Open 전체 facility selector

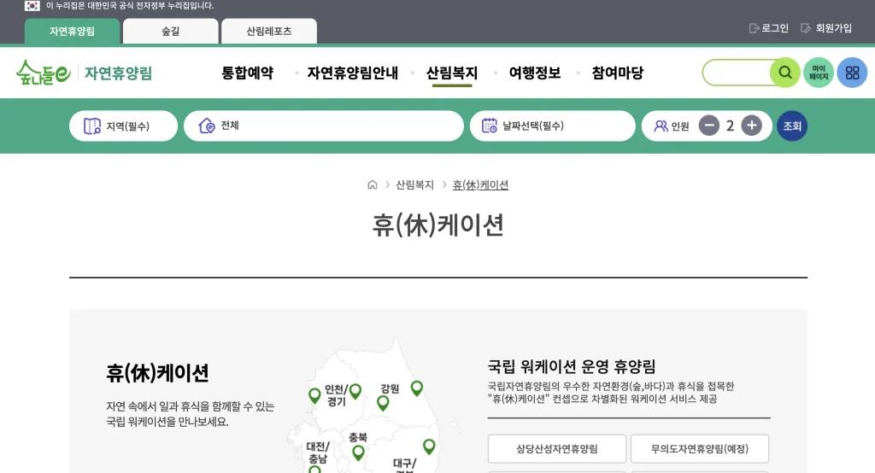[x=324, y=126]
